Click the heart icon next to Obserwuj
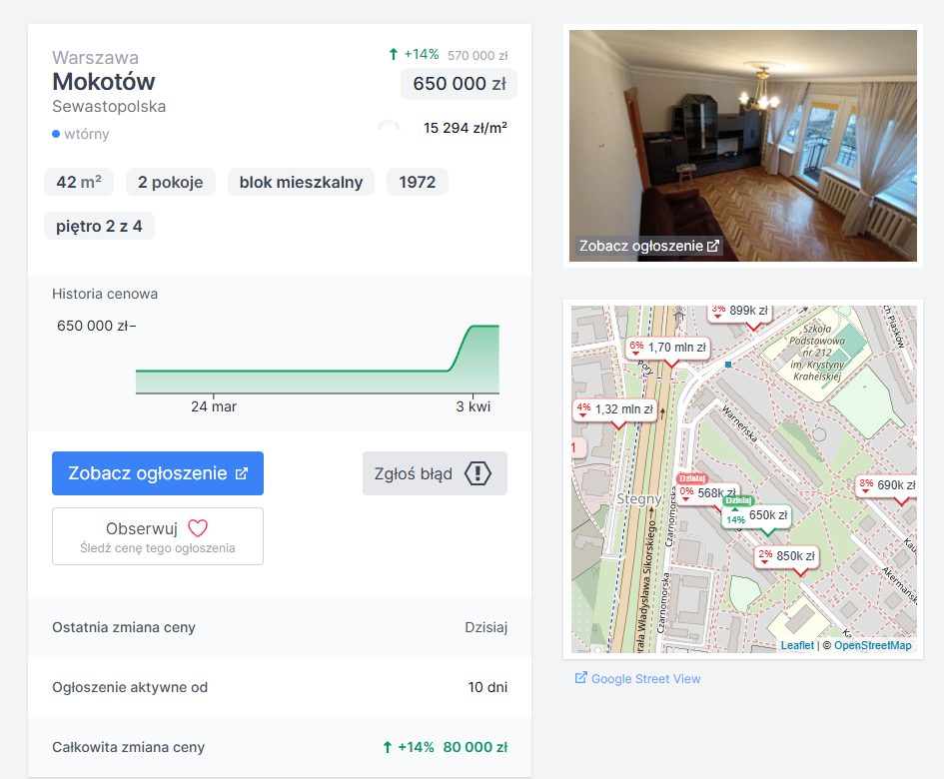This screenshot has height=779, width=944. click(198, 528)
